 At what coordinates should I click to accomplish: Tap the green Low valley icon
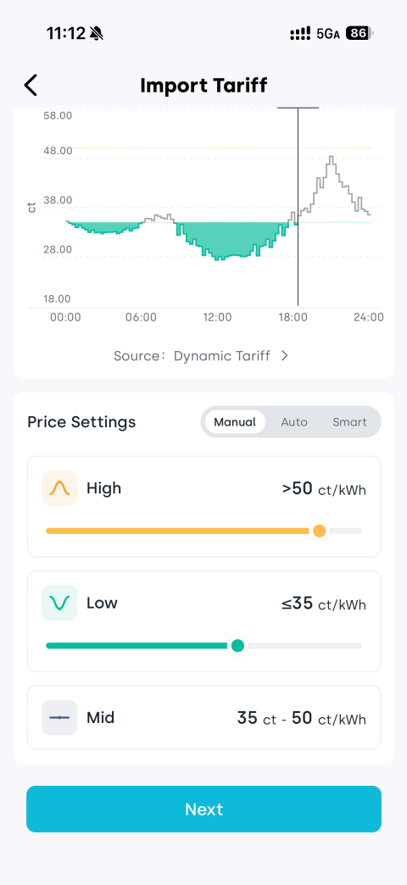(59, 603)
